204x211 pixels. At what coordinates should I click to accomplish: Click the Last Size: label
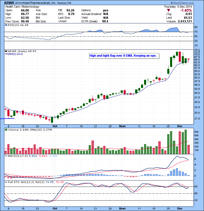coord(64,18)
